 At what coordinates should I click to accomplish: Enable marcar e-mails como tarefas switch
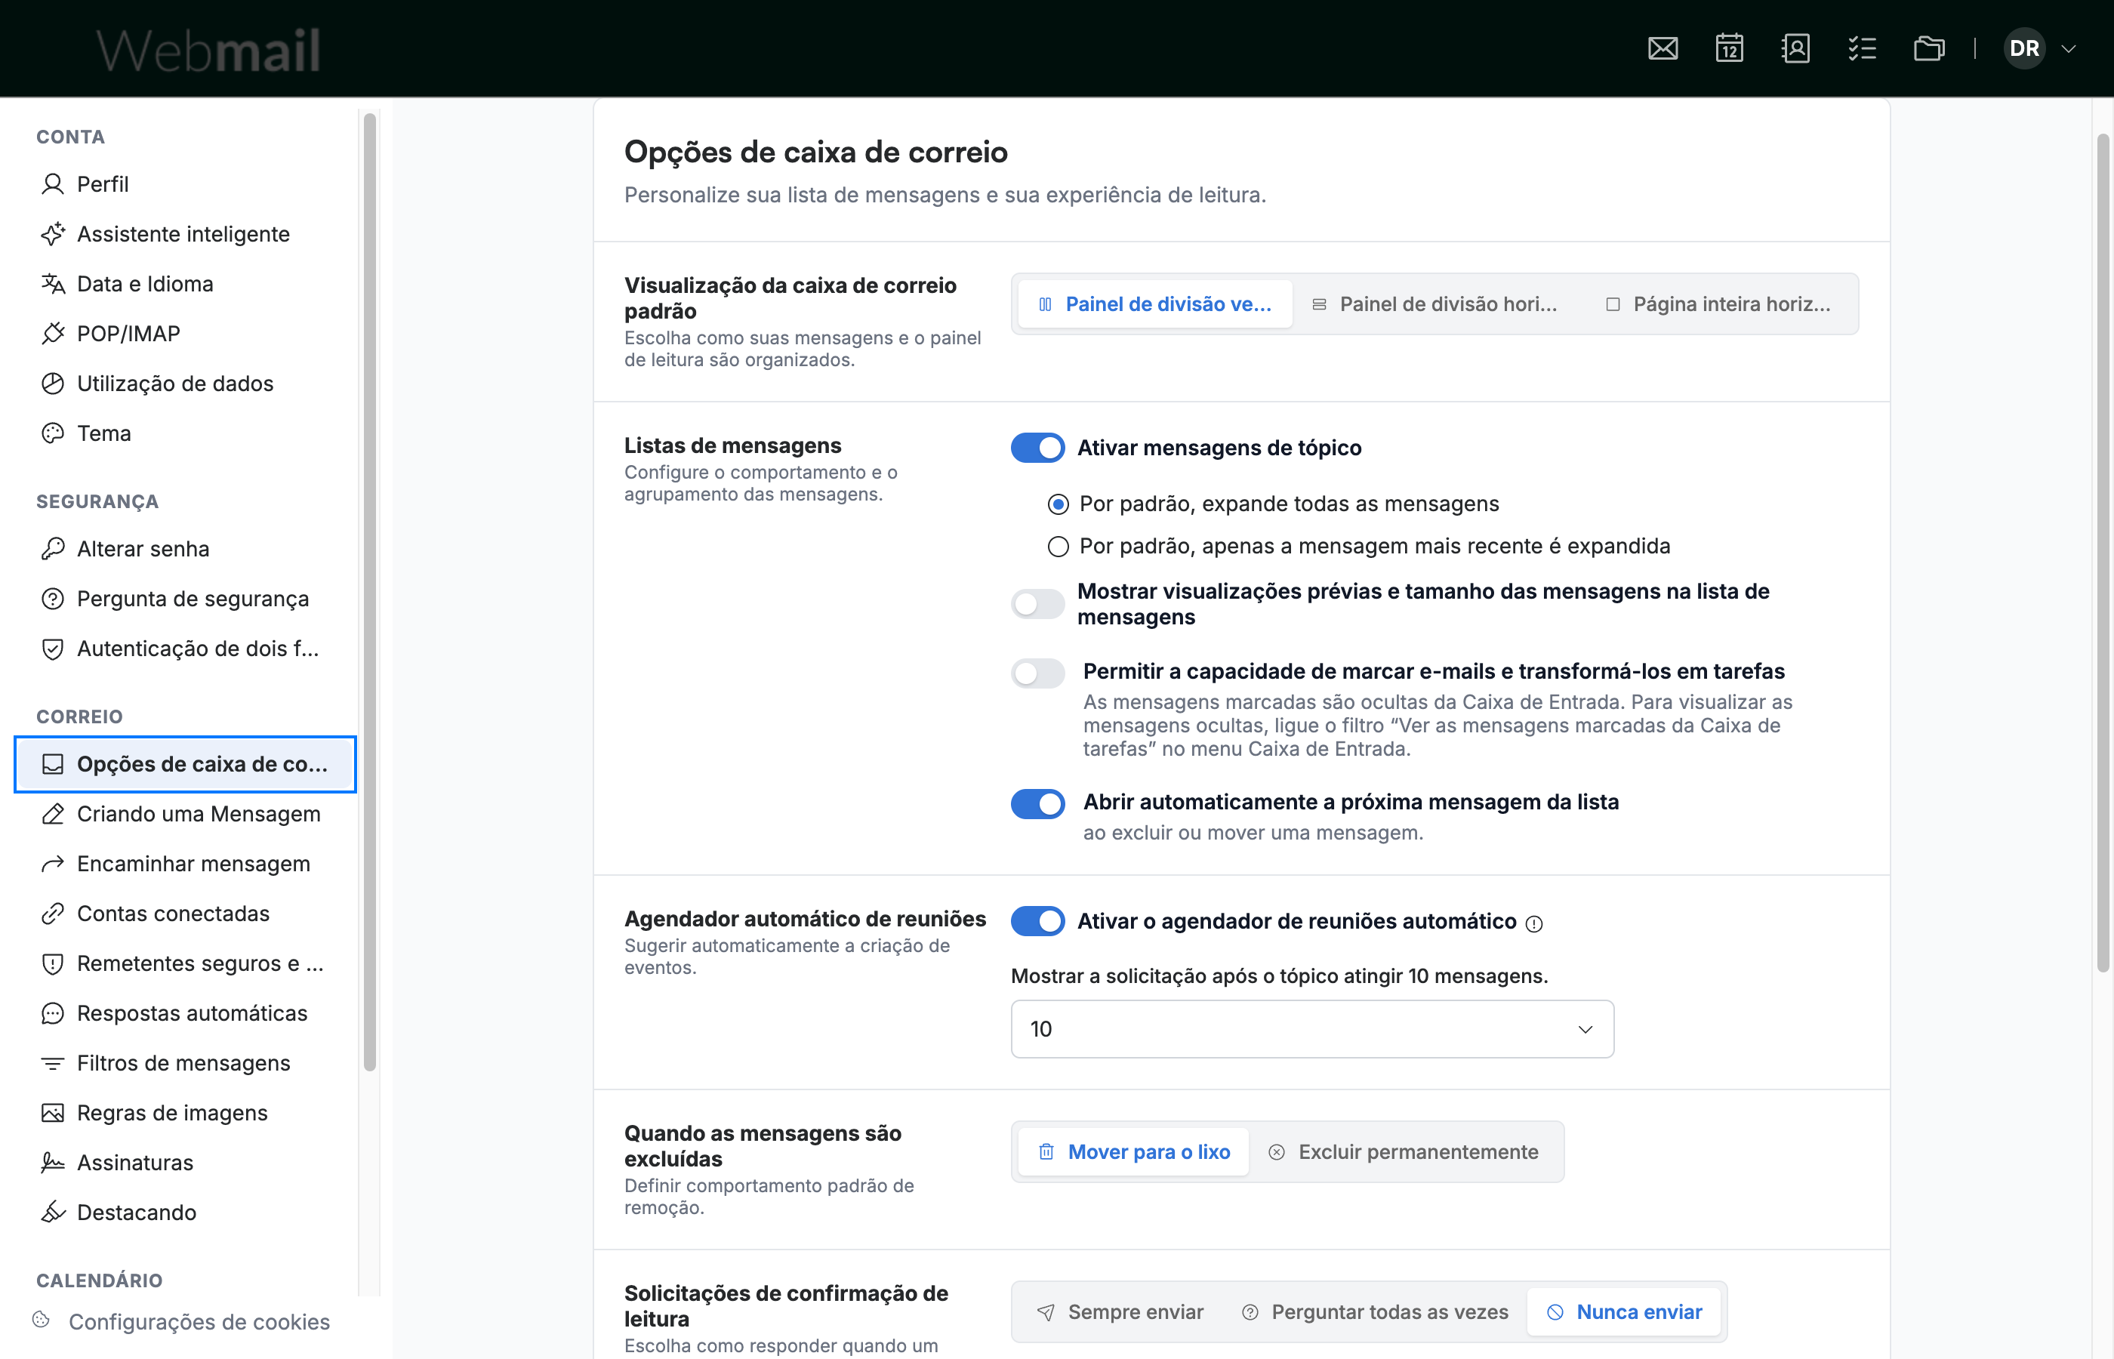1037,673
